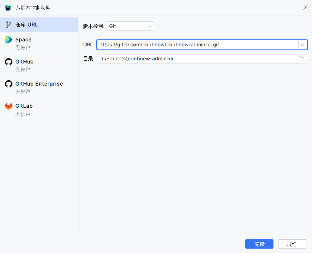Click the GitHub Enterprise octocat icon
Image resolution: width=312 pixels, height=253 pixels.
click(8, 84)
